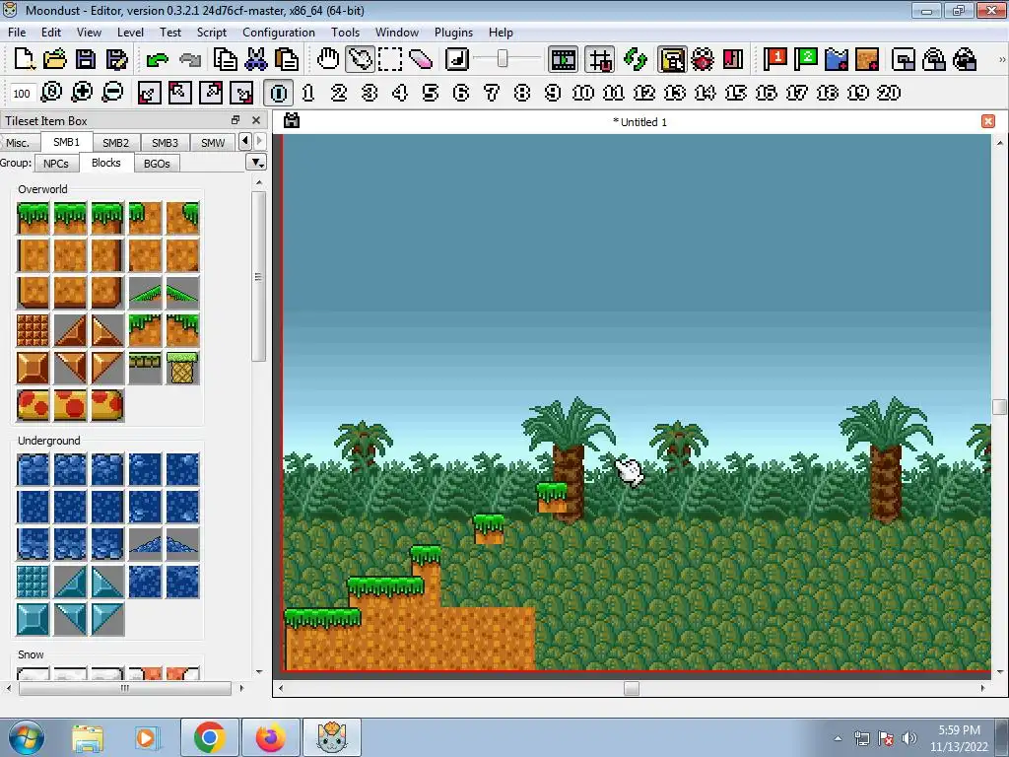Screen dimensions: 1009x757
Task: Switch to section 1
Action: click(x=308, y=93)
